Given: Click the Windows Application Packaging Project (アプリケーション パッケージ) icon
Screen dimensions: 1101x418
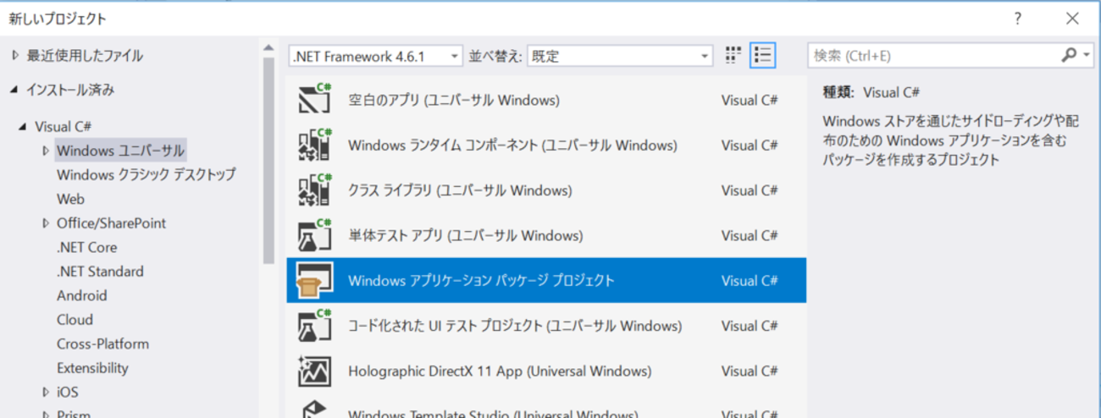Looking at the screenshot, I should 315,280.
